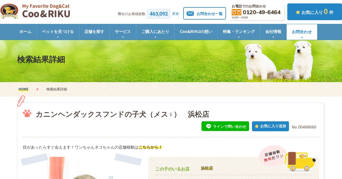Expand the サービス dropdown menu
Screen dimensions: 342x179
pyautogui.click(x=123, y=32)
